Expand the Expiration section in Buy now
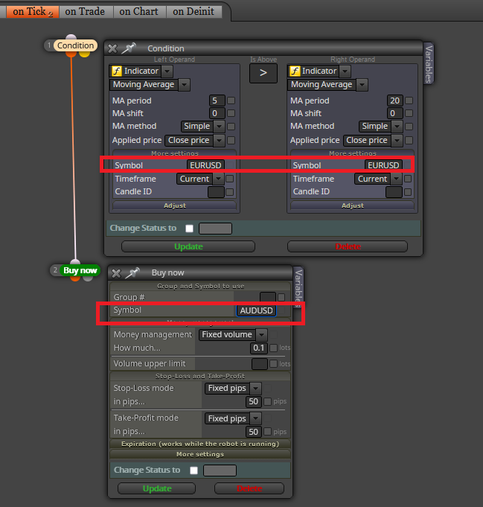Screen dimensions: 483x507 [200, 444]
